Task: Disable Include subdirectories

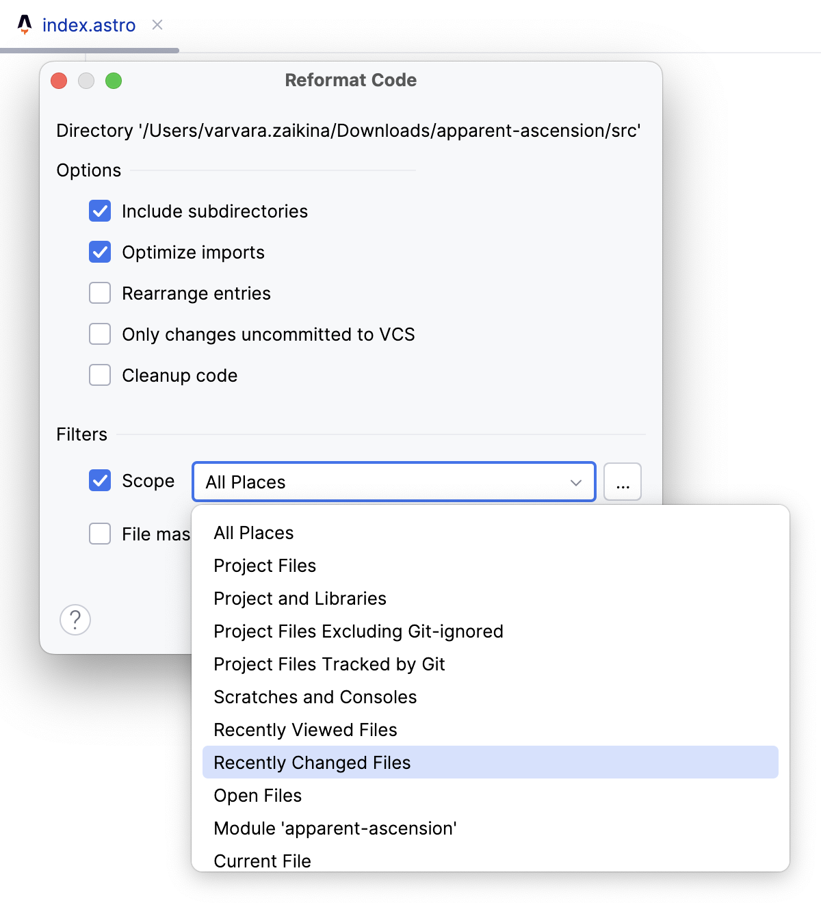Action: point(100,211)
